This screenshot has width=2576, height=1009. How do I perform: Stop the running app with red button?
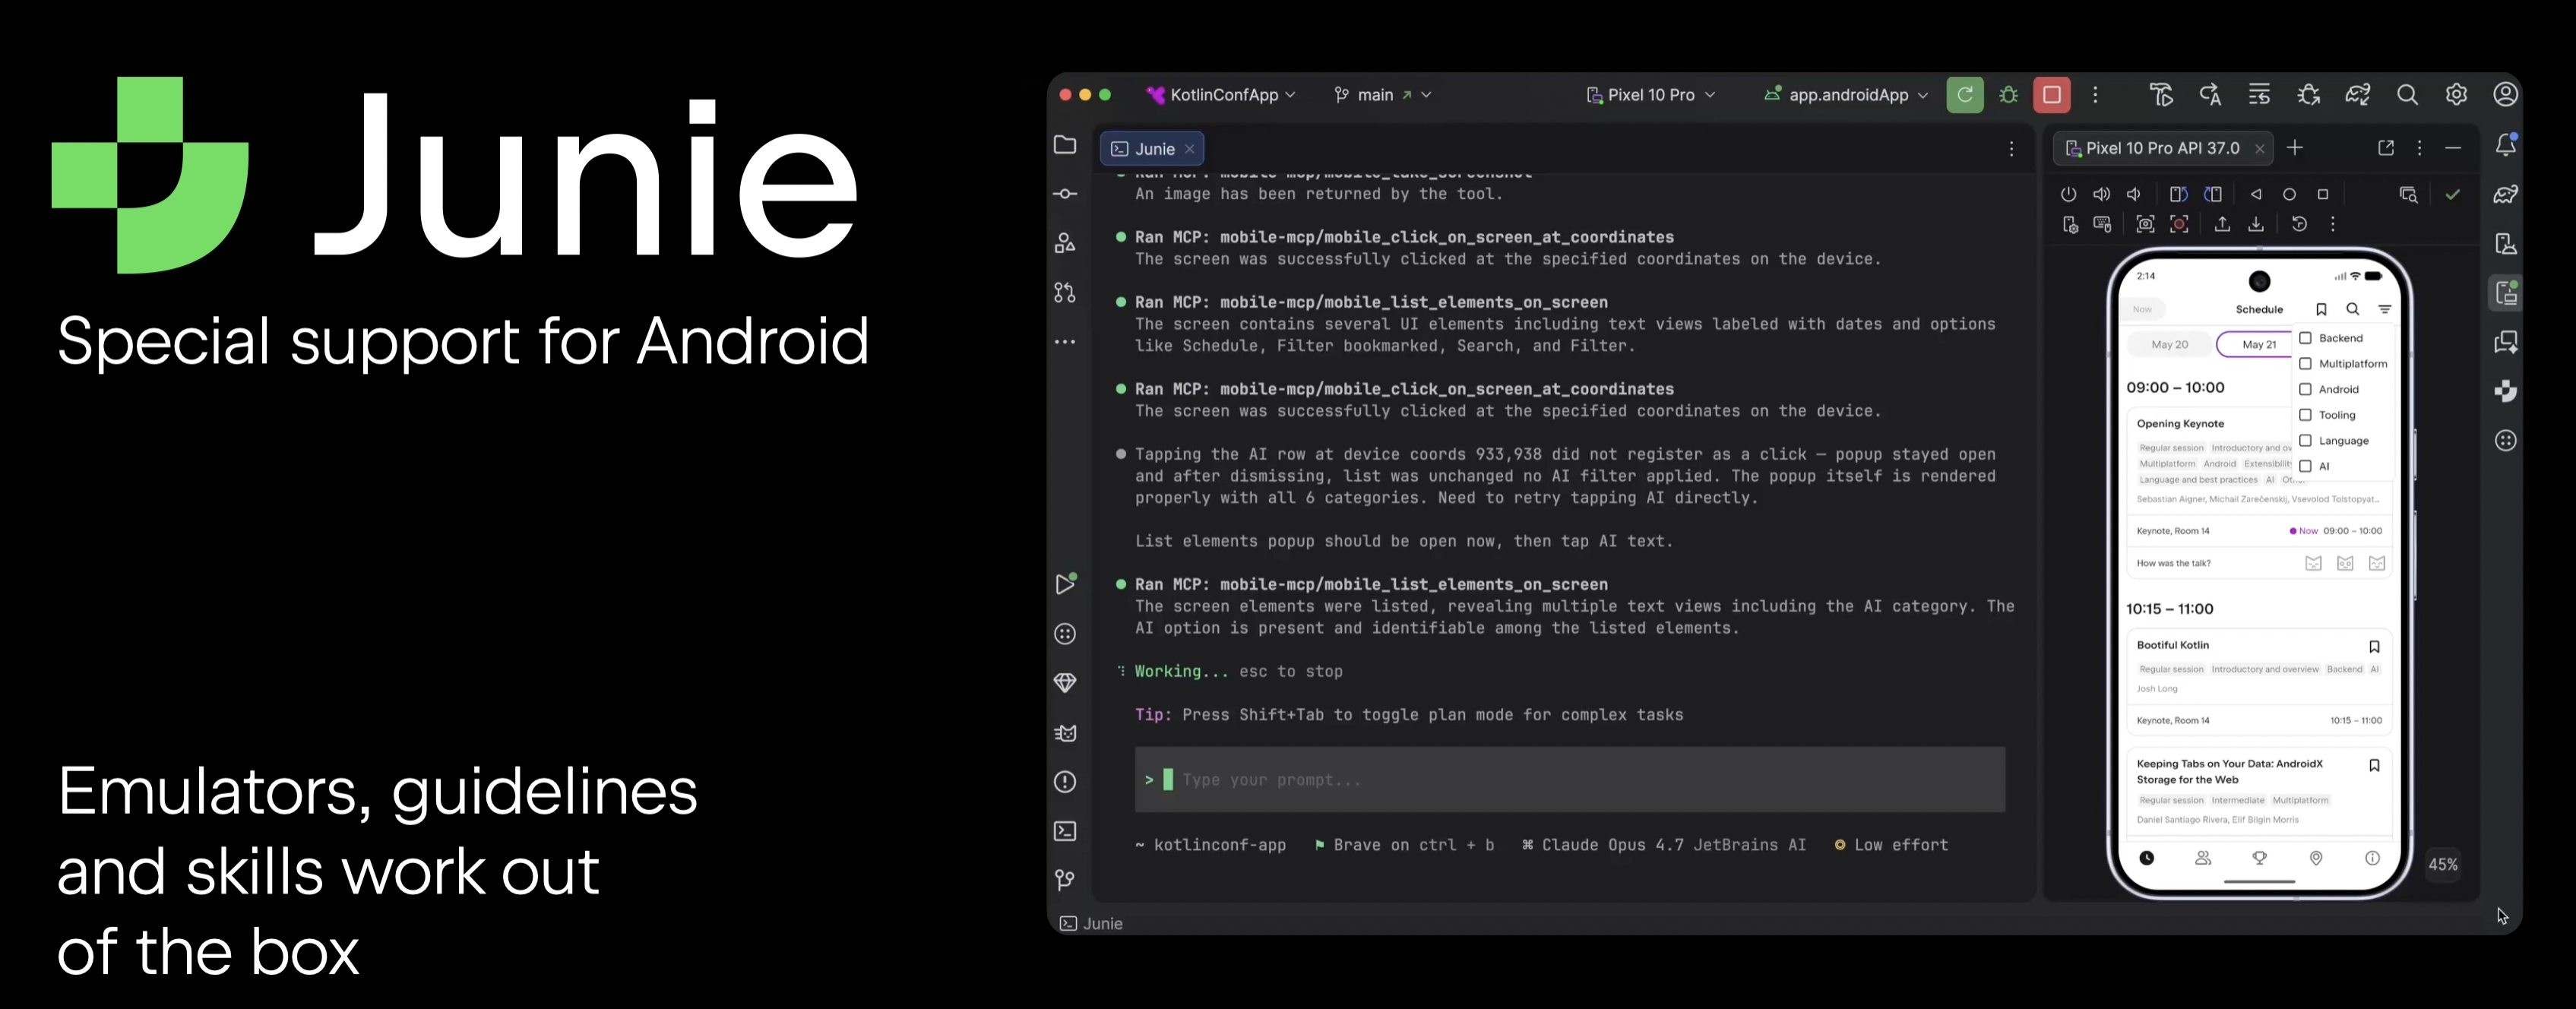2052,95
